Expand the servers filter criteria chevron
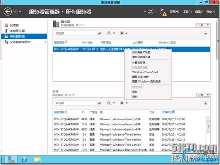The image size is (220, 165). coord(206,33)
